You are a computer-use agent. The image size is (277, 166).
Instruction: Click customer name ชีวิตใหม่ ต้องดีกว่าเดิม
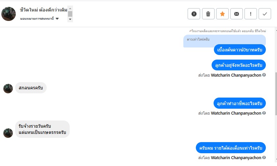click(43, 10)
